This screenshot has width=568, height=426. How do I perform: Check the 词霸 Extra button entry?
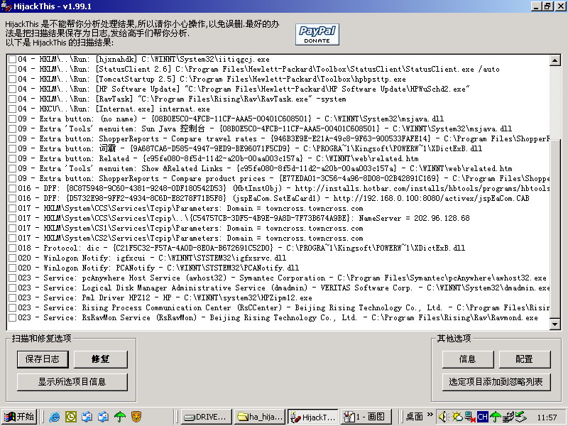pos(12,148)
